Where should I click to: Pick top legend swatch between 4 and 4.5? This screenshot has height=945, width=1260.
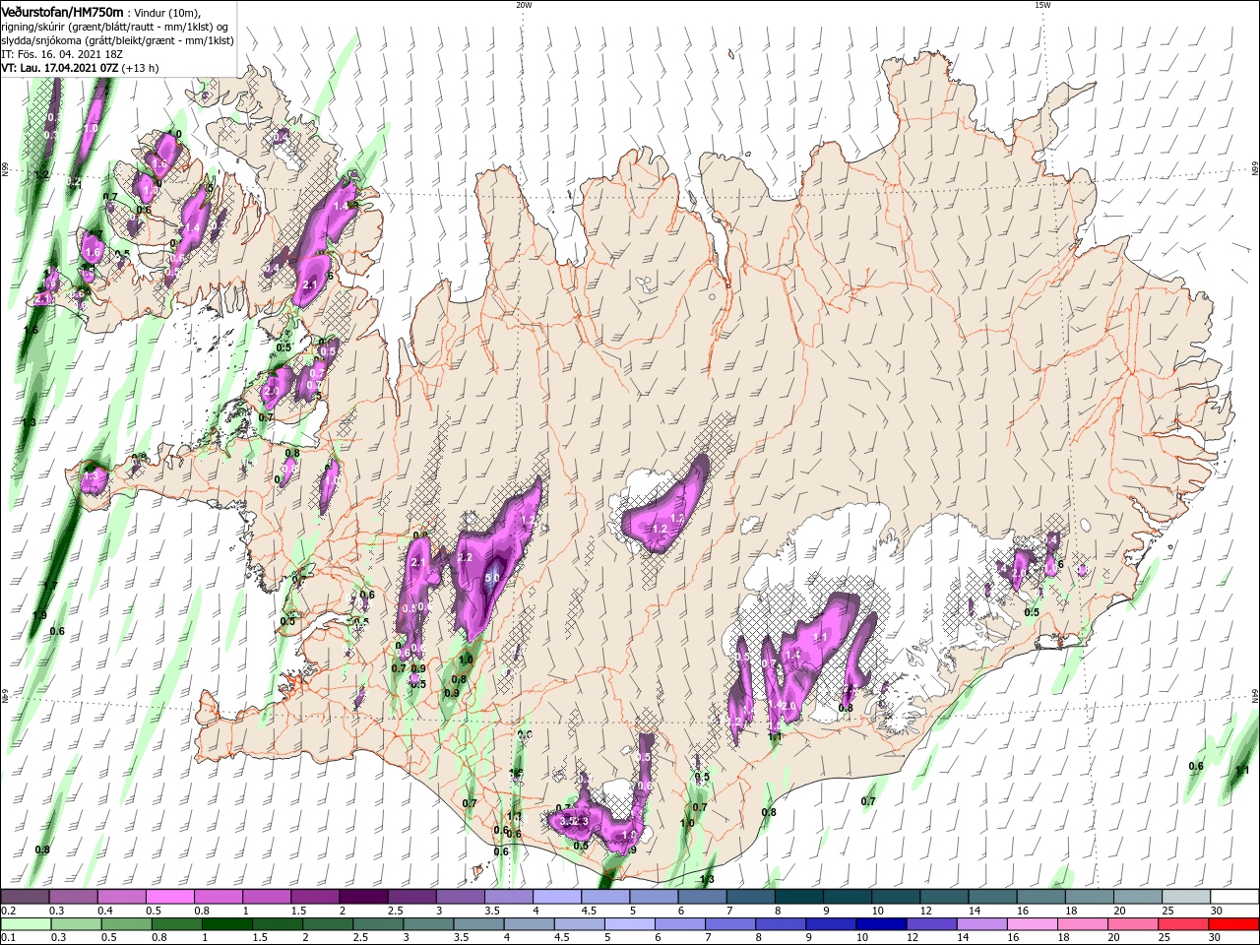557,896
